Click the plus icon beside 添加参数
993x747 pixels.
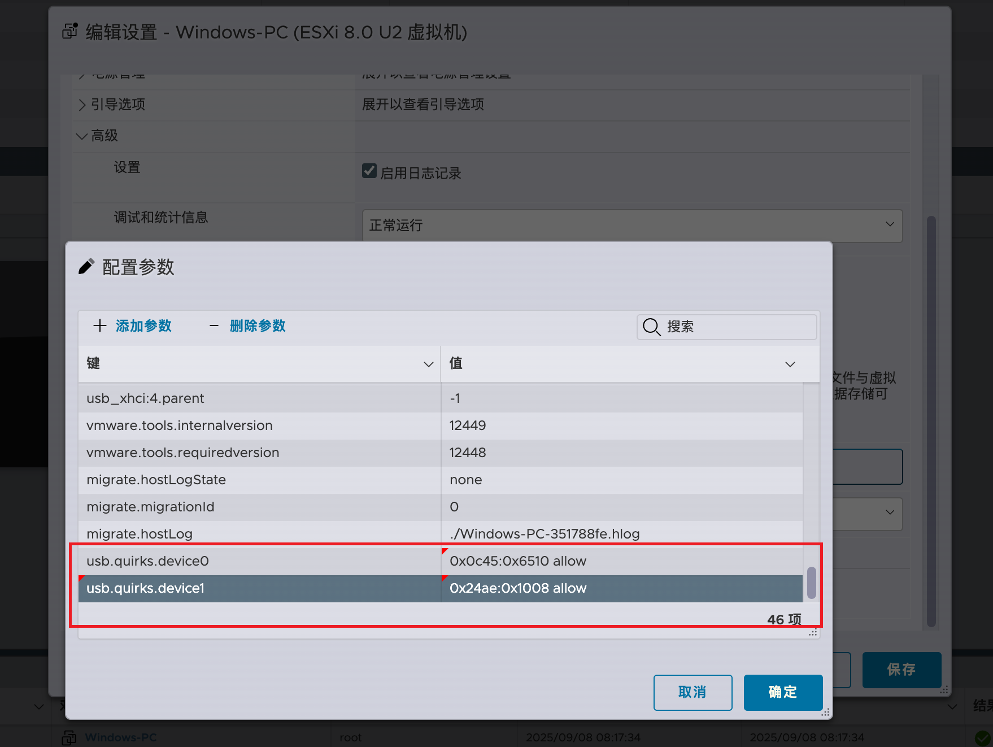point(100,325)
